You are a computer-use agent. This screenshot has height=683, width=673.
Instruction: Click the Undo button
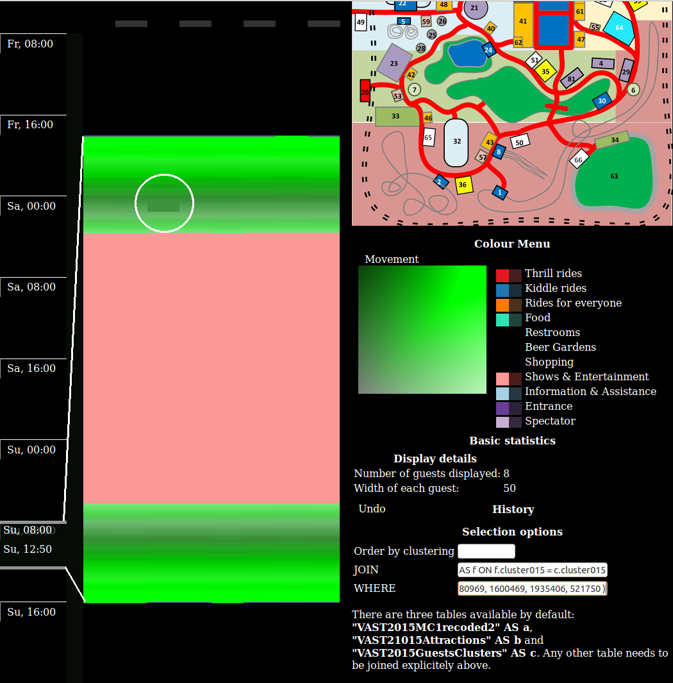(372, 509)
